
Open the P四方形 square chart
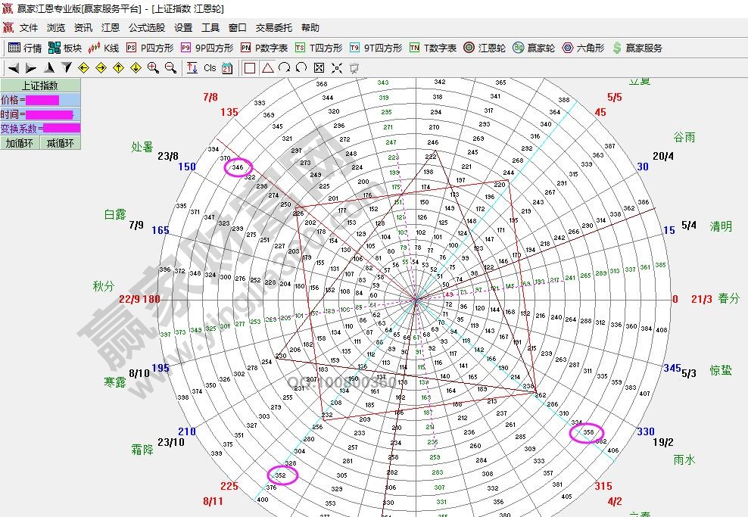pyautogui.click(x=149, y=48)
